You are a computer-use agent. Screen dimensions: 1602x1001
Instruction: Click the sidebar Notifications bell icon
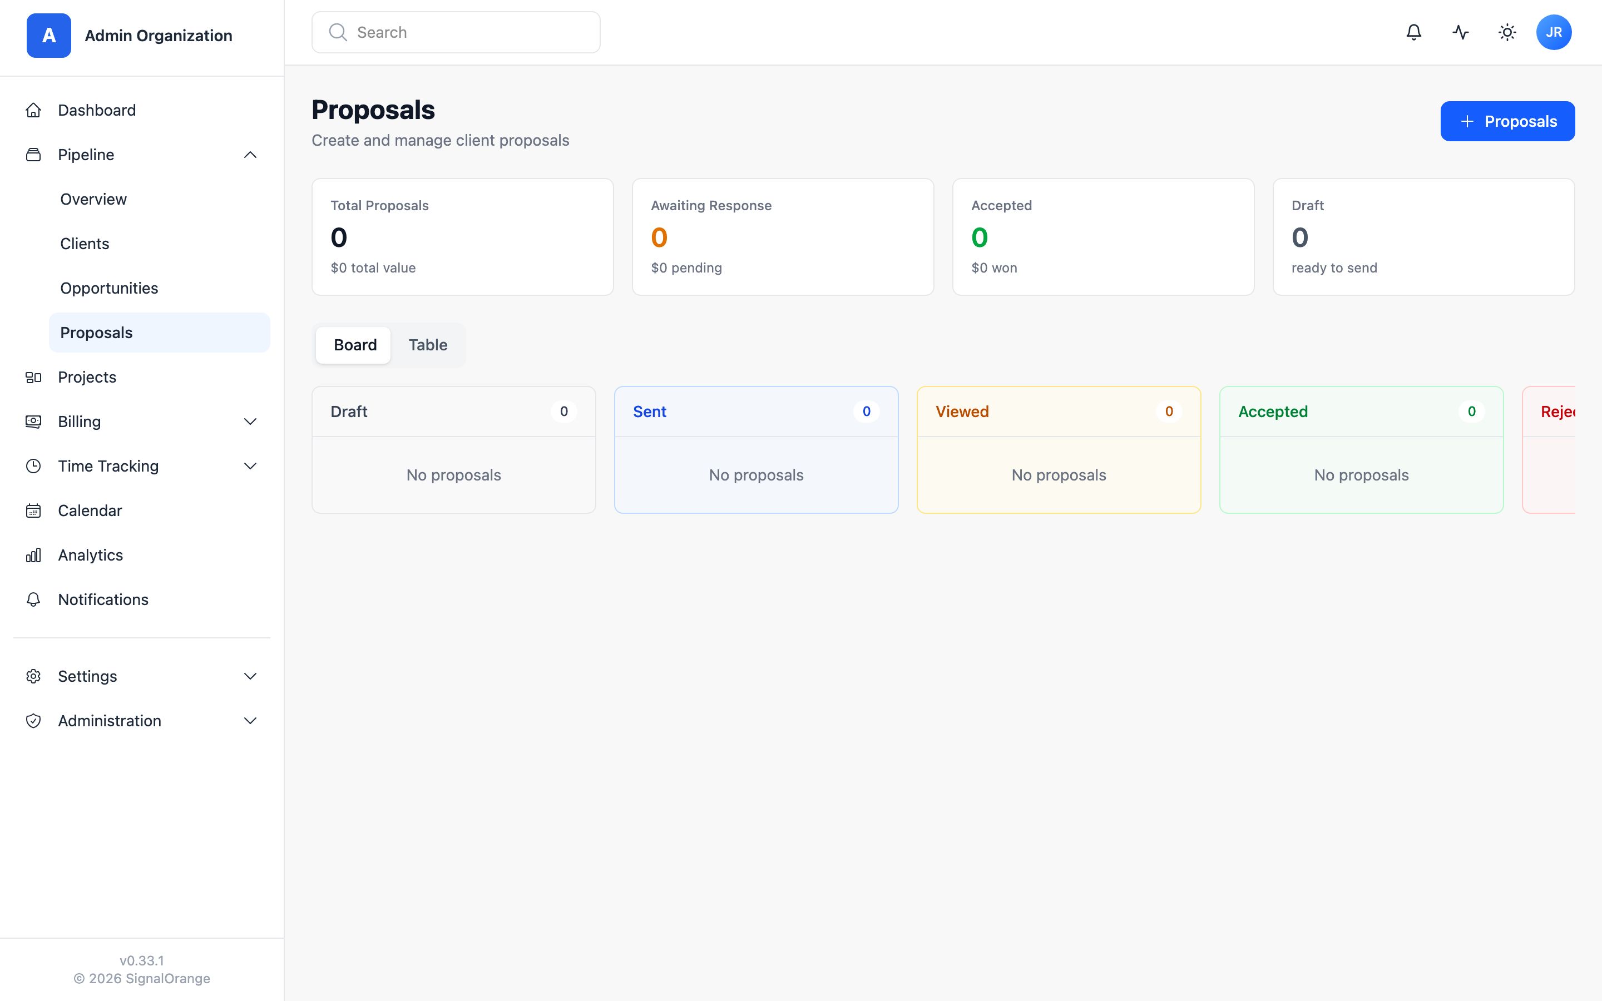click(x=33, y=599)
